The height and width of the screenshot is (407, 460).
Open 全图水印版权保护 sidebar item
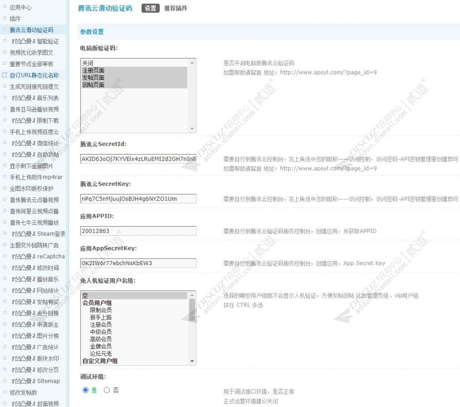32,188
